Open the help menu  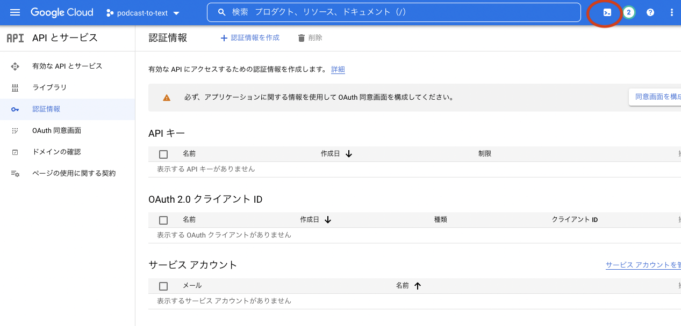click(650, 12)
